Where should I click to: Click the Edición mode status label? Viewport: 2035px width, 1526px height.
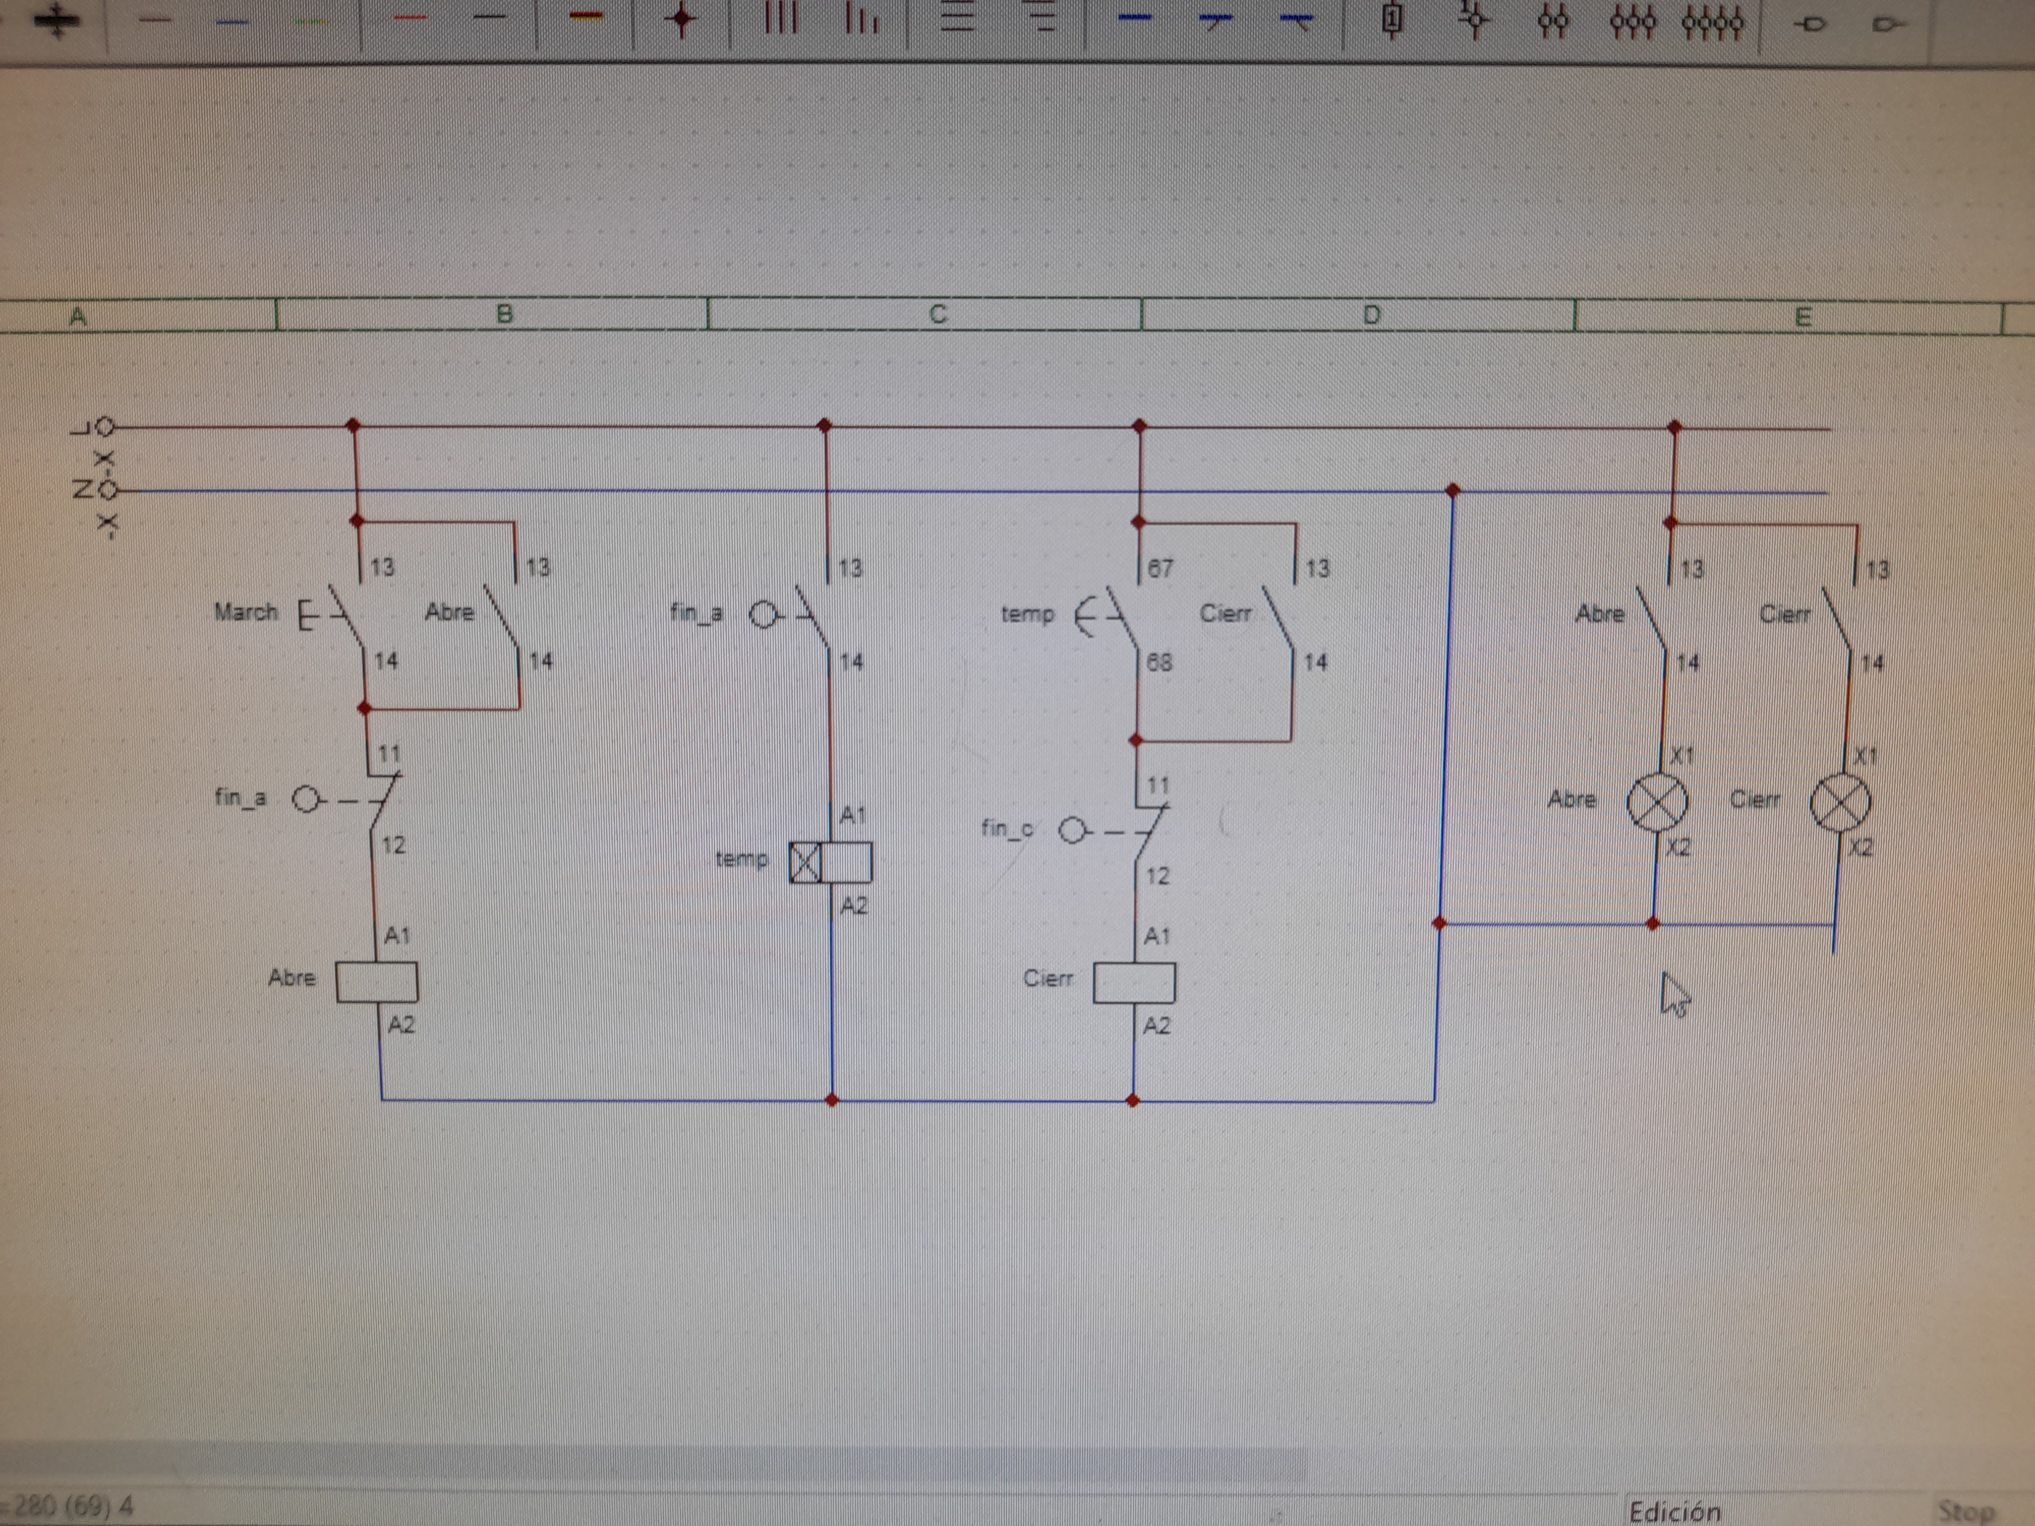1673,1511
